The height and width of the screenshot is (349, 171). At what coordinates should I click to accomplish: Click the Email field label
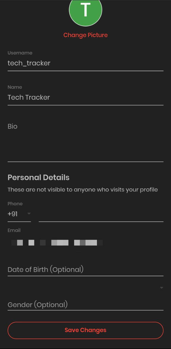click(14, 230)
